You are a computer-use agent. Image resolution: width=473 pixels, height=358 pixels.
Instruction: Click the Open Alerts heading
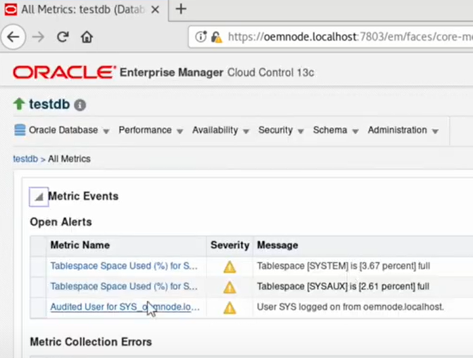click(x=61, y=222)
